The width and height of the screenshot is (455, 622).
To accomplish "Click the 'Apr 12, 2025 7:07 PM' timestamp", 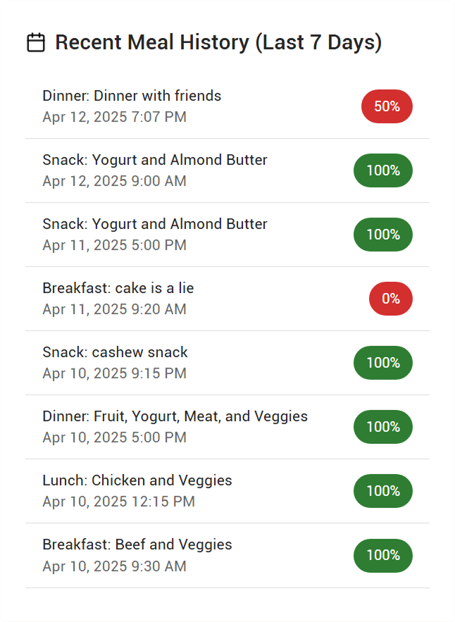I will [115, 117].
